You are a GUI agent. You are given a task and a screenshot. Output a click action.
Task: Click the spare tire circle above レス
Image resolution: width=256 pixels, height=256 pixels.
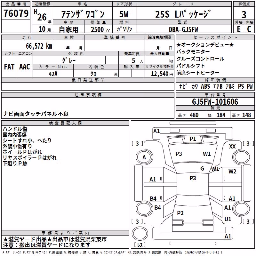coord(140,233)
